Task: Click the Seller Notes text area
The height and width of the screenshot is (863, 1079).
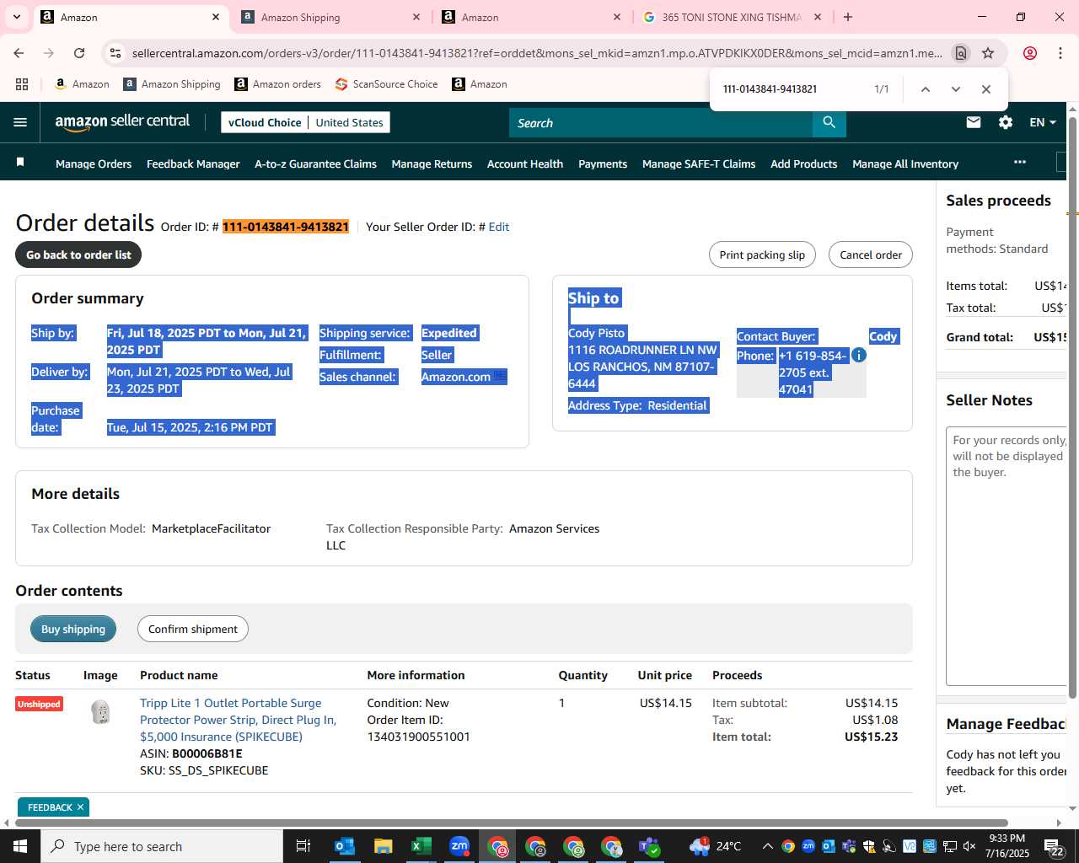Action: click(x=1007, y=556)
